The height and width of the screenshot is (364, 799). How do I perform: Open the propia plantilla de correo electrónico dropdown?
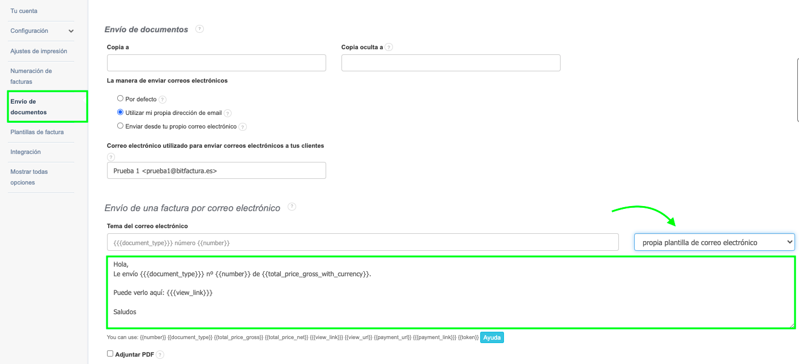[x=714, y=242]
